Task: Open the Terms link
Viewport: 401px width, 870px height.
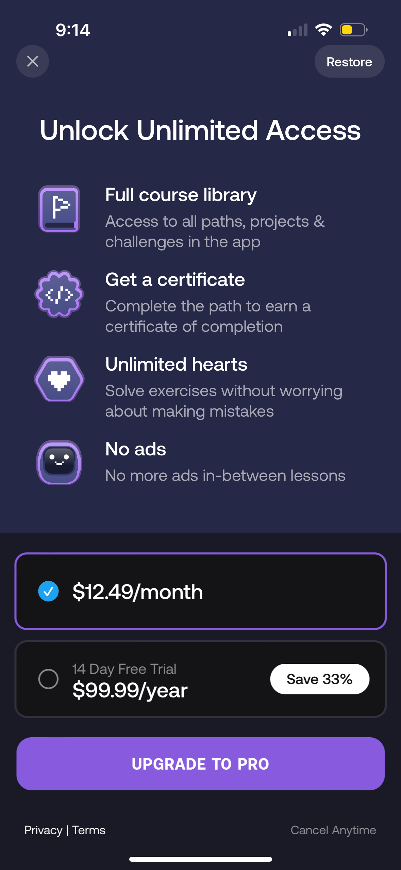Action: pos(88,830)
